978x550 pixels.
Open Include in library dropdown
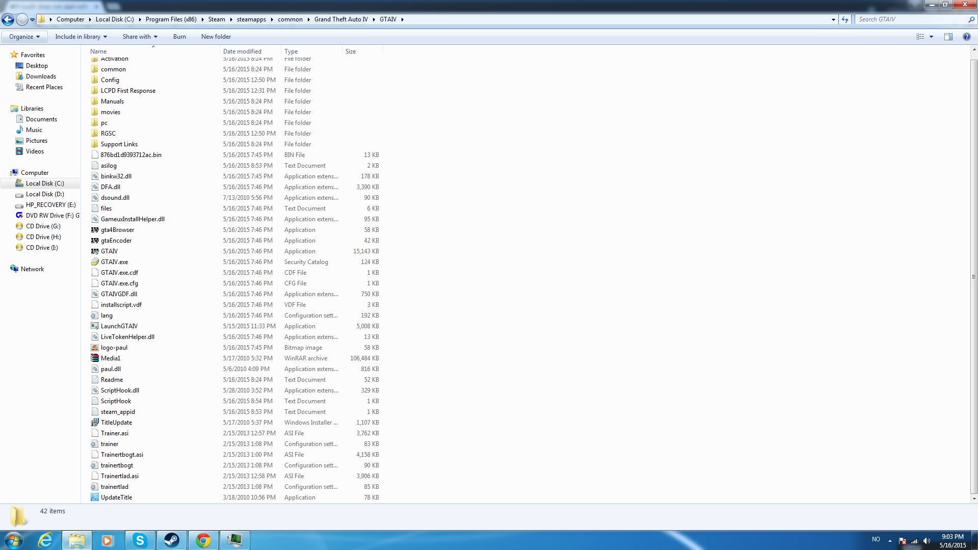[x=81, y=37]
